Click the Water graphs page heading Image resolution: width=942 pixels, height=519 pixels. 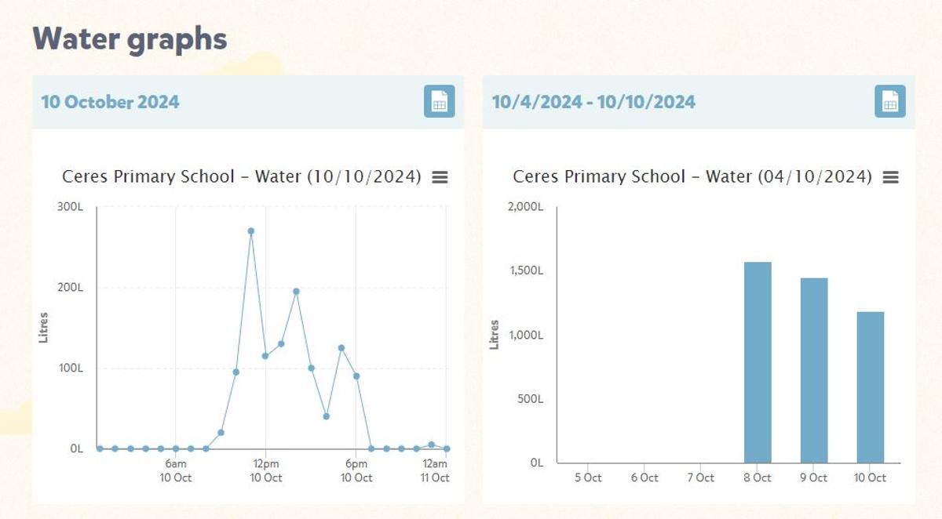point(130,38)
